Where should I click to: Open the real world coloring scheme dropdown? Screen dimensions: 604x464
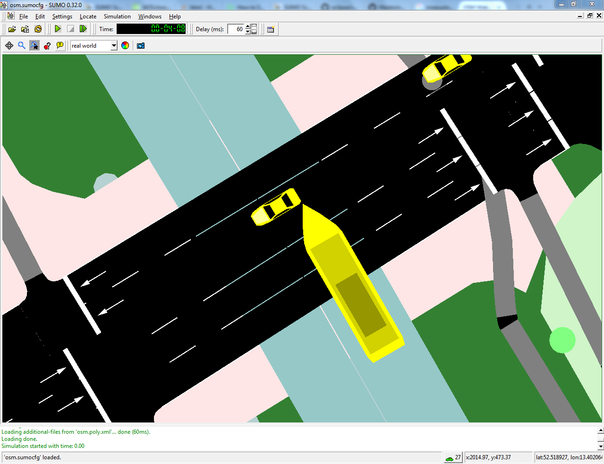coord(114,46)
